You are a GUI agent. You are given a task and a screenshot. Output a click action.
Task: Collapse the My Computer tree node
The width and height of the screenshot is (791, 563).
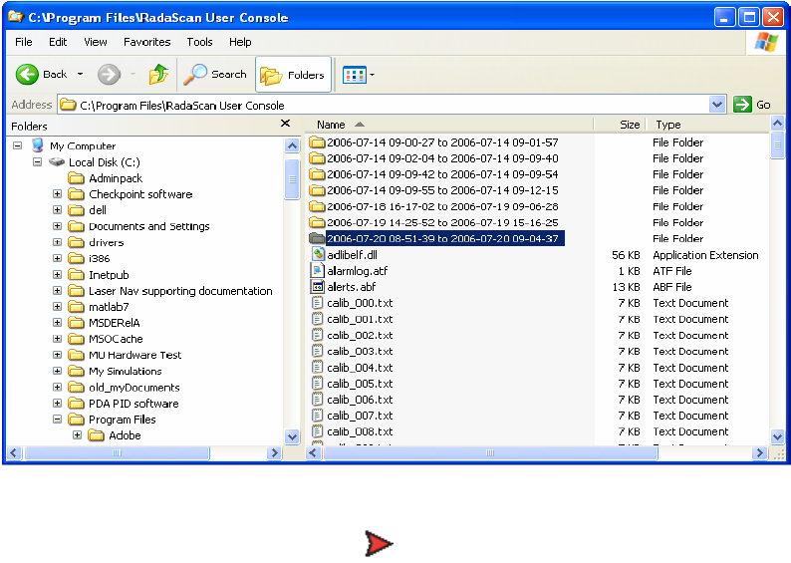(x=18, y=145)
